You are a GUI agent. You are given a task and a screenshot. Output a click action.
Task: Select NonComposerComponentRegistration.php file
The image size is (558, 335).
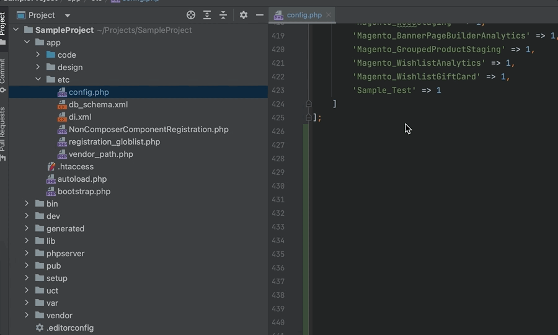(148, 129)
